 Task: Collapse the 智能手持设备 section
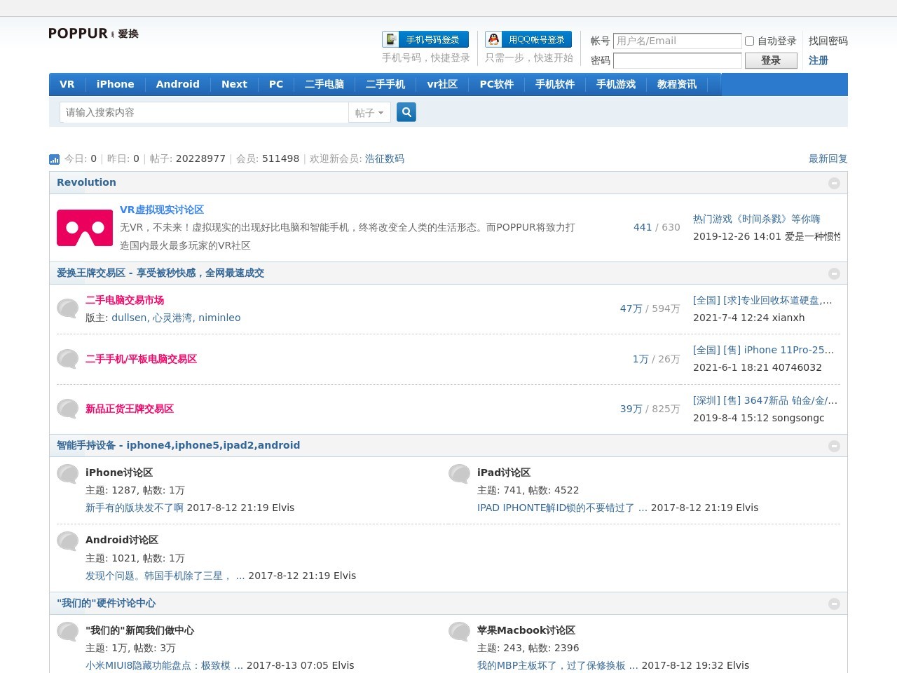834,446
